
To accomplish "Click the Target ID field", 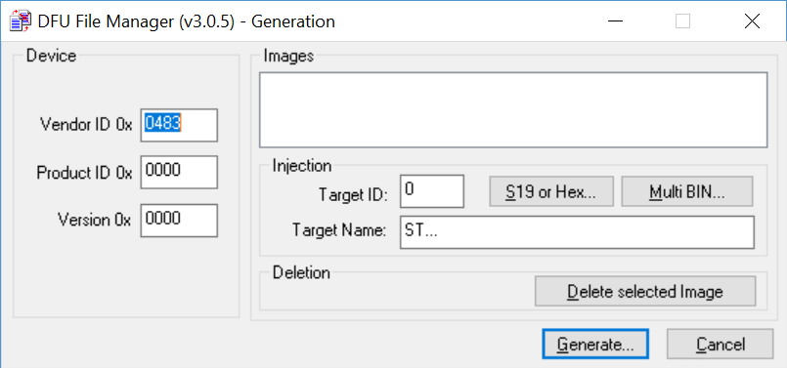I will (x=432, y=191).
